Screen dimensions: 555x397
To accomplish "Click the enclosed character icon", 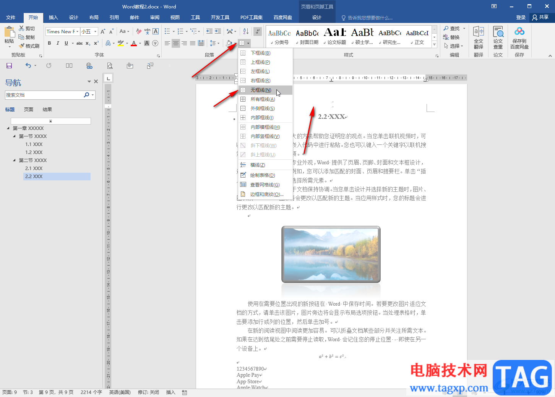I will [x=155, y=43].
